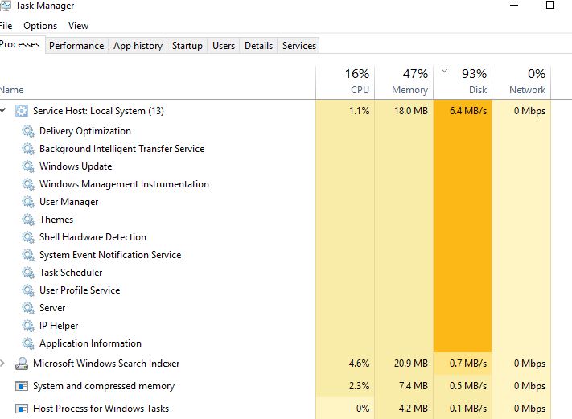Click the sort arrow above Disk column
This screenshot has height=419, width=572.
click(443, 71)
